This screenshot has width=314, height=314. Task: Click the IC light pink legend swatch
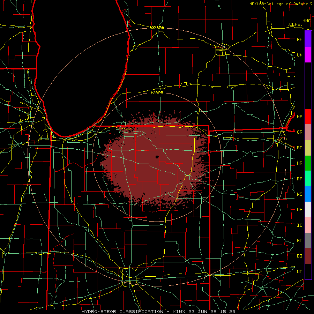coord(308,225)
